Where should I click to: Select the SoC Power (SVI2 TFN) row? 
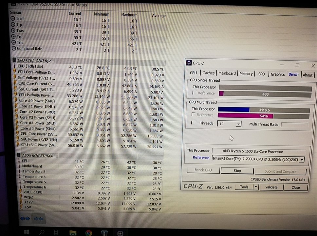click(x=90, y=140)
